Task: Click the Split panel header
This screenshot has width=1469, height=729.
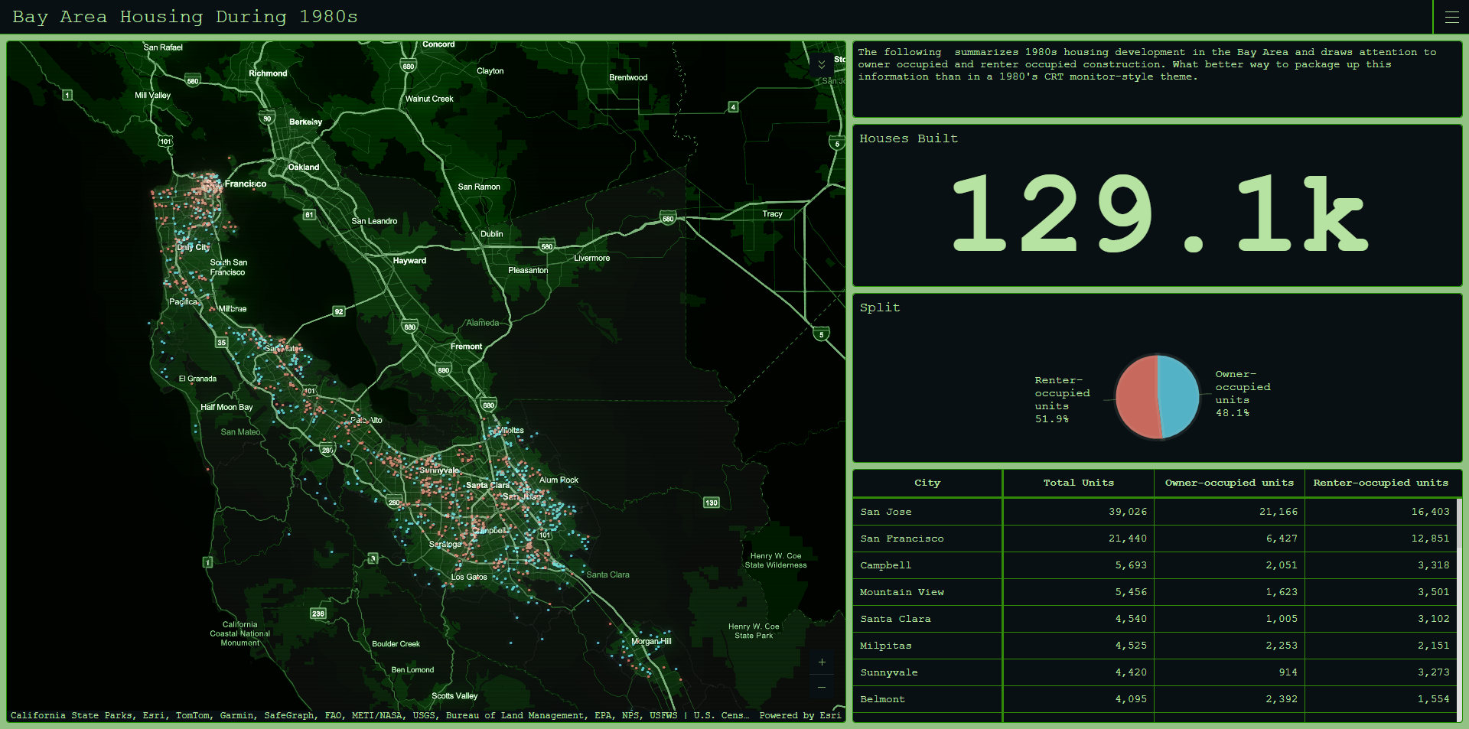Action: click(880, 308)
